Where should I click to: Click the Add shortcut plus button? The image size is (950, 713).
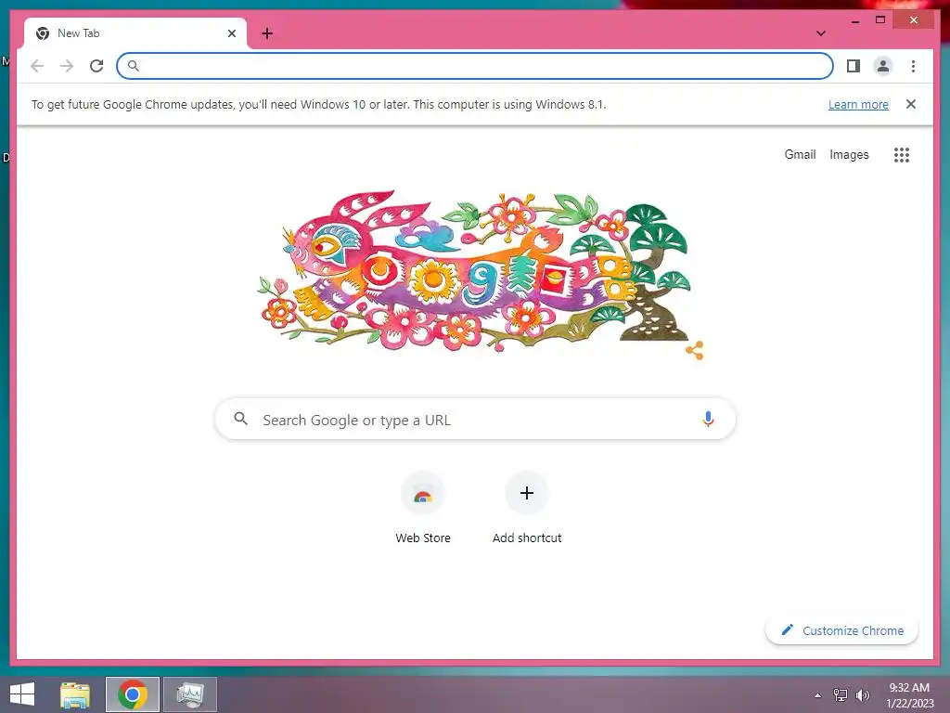(x=527, y=493)
